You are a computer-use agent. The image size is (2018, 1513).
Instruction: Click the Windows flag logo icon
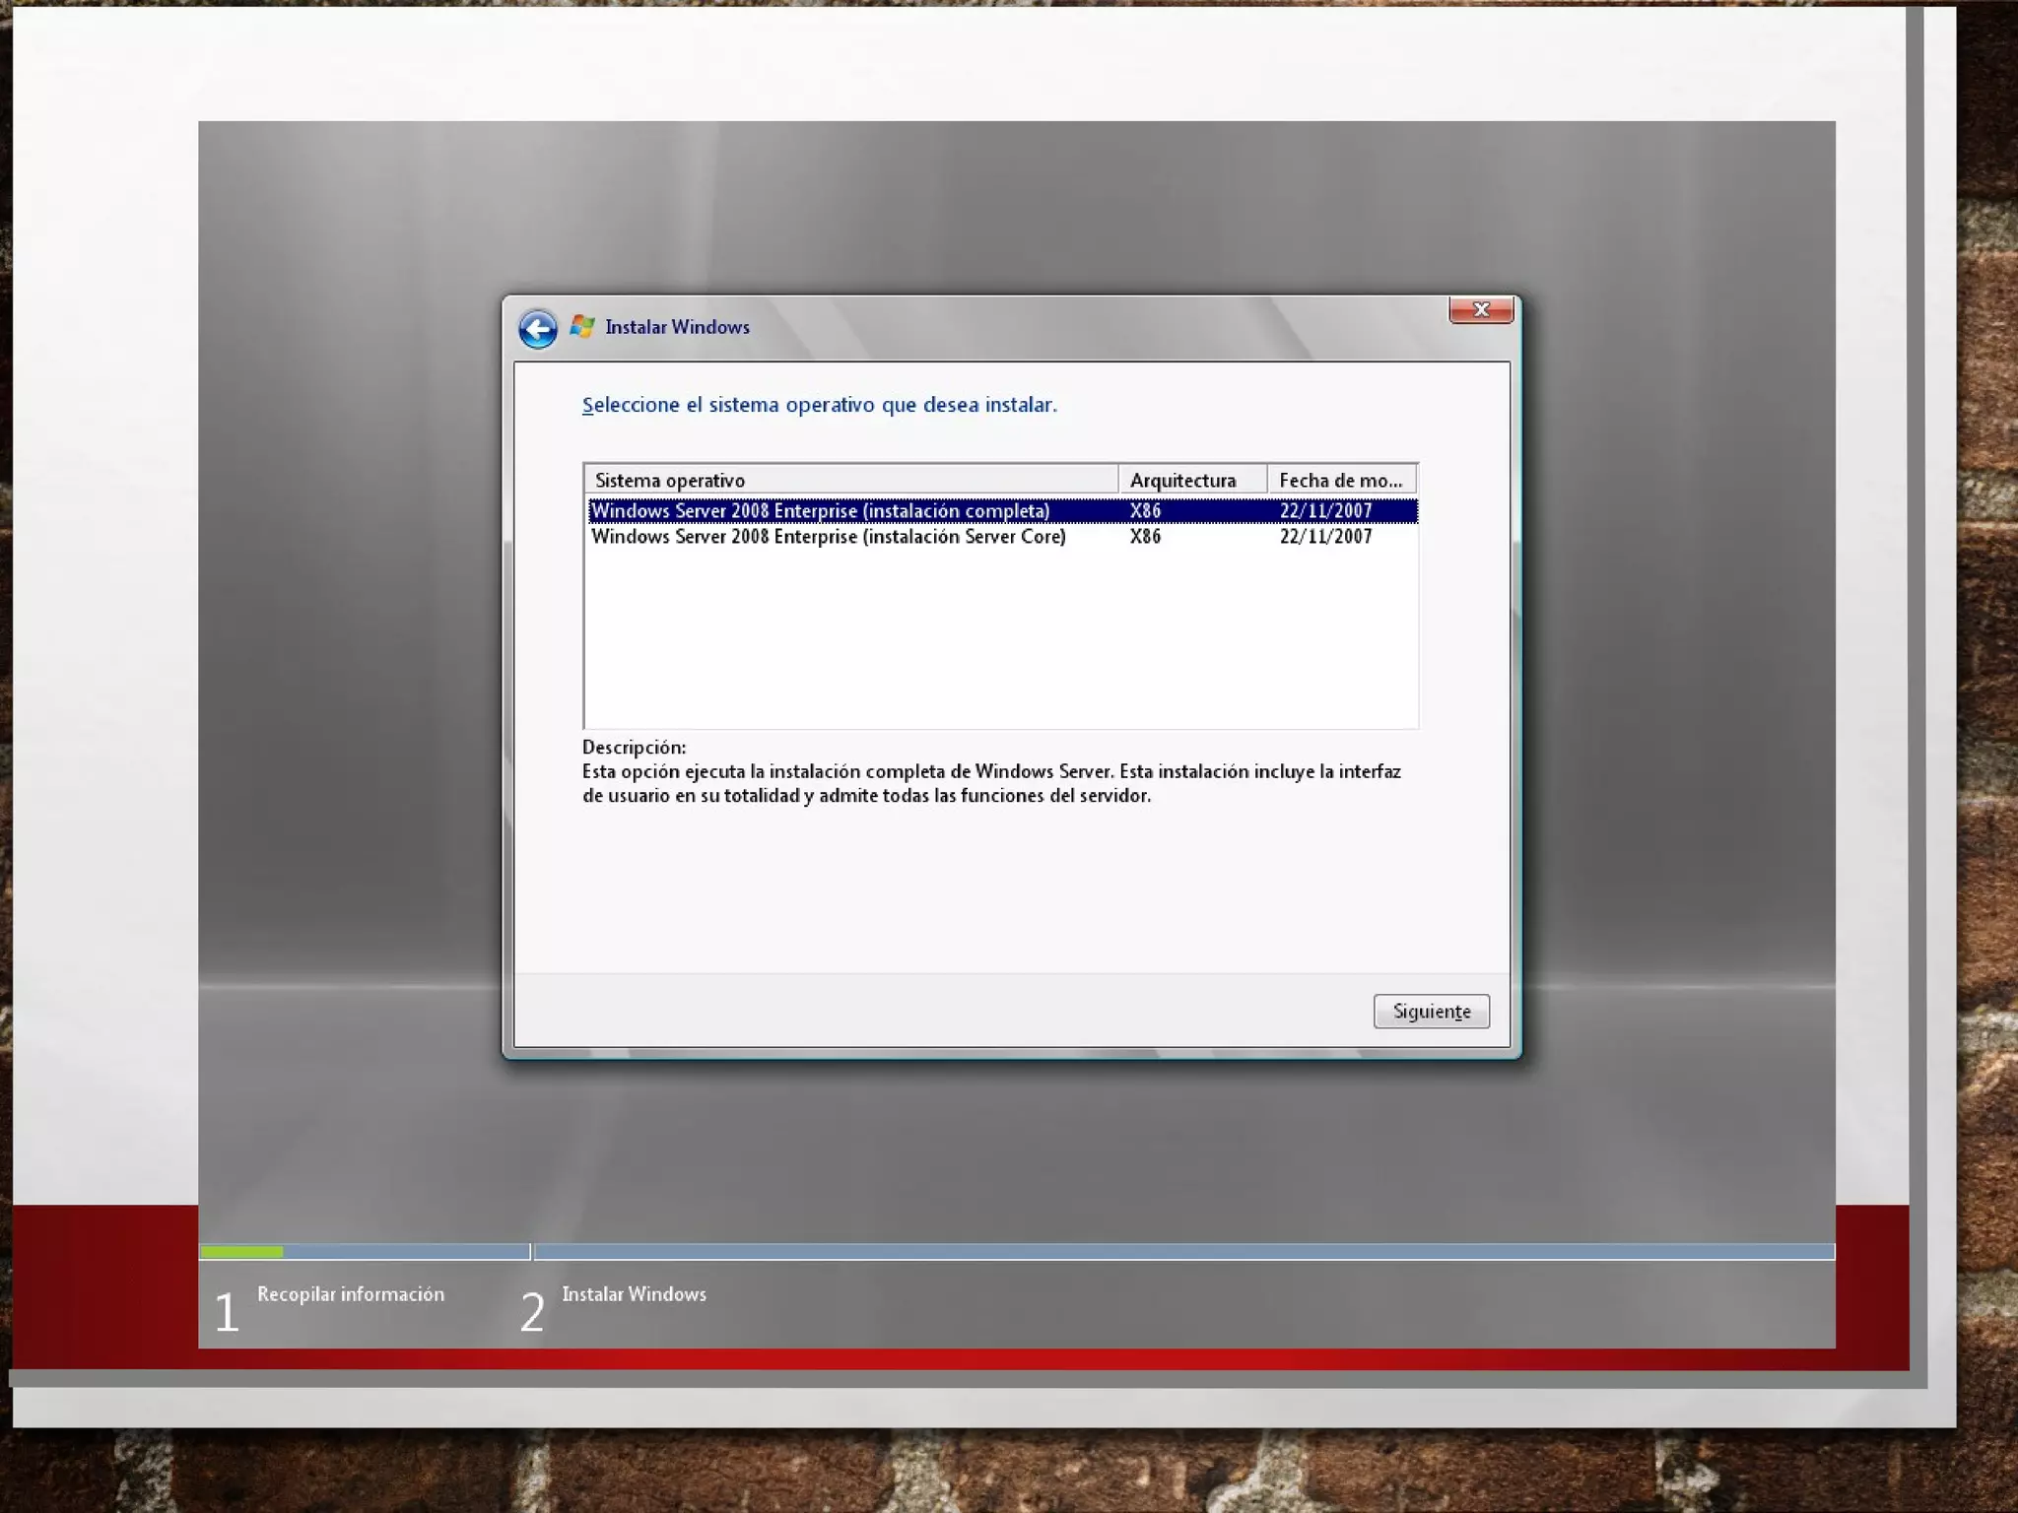coord(582,326)
